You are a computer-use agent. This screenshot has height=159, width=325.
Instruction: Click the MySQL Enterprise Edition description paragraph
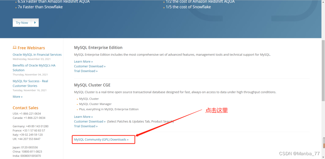[172, 55]
